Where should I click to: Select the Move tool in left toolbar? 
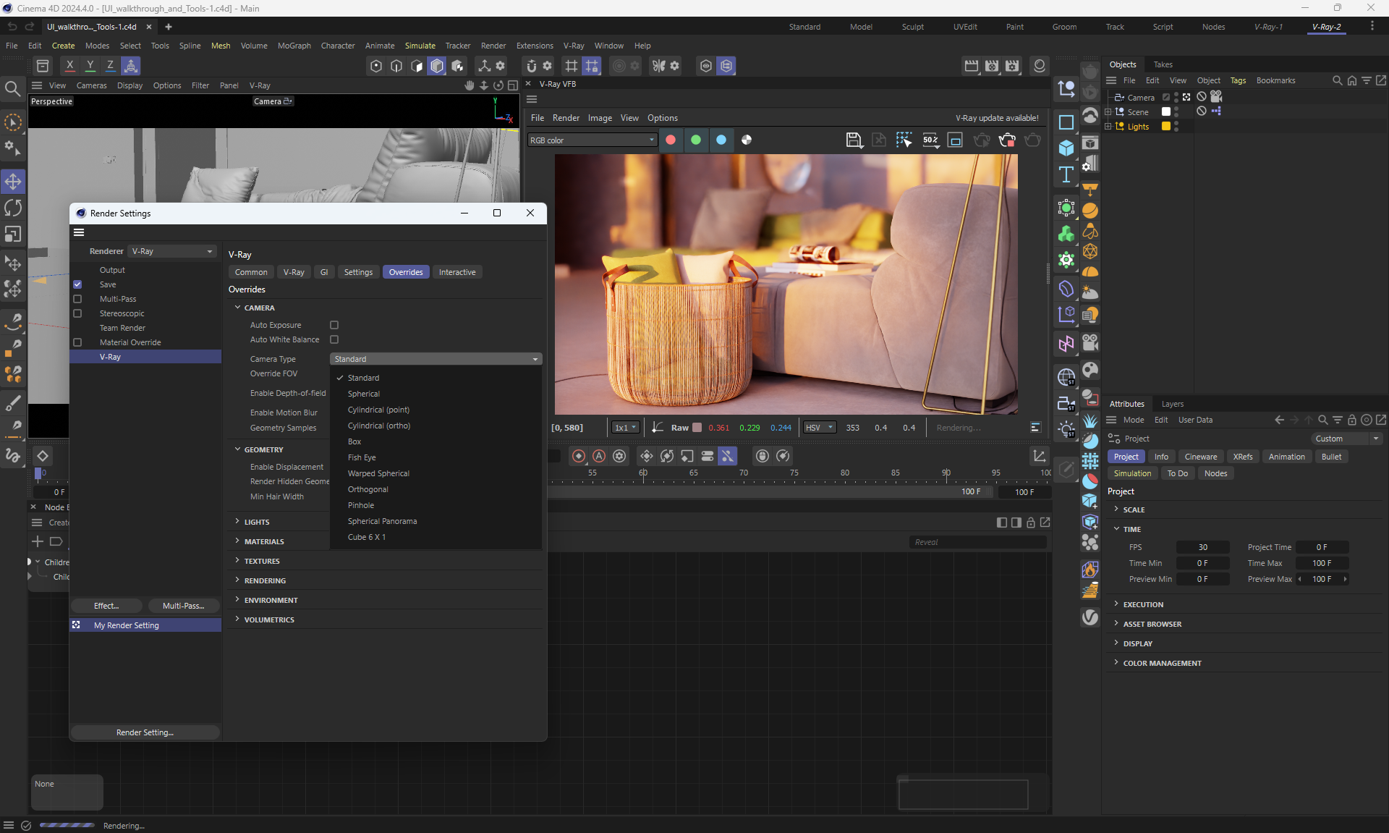(x=13, y=181)
